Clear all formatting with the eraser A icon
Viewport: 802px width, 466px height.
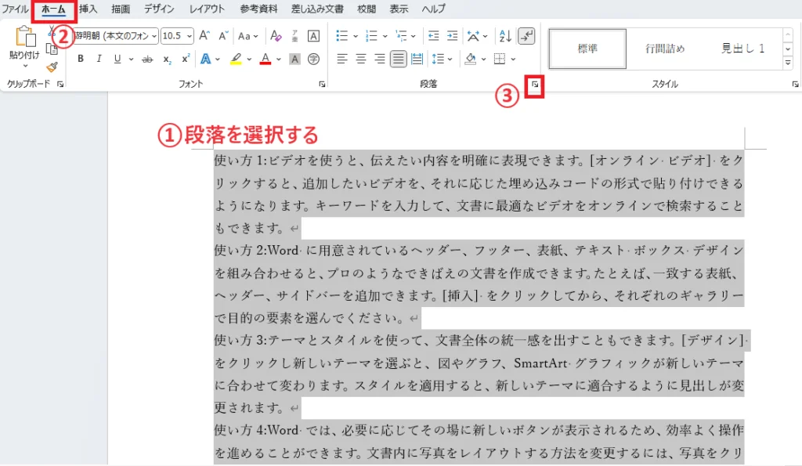coord(276,36)
